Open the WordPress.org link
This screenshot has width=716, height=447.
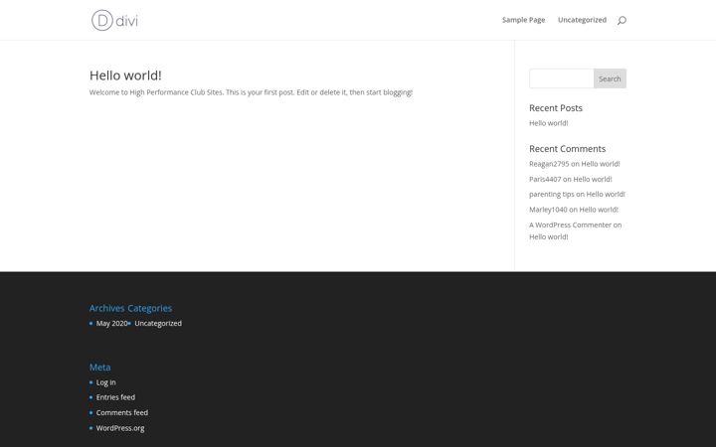[120, 428]
